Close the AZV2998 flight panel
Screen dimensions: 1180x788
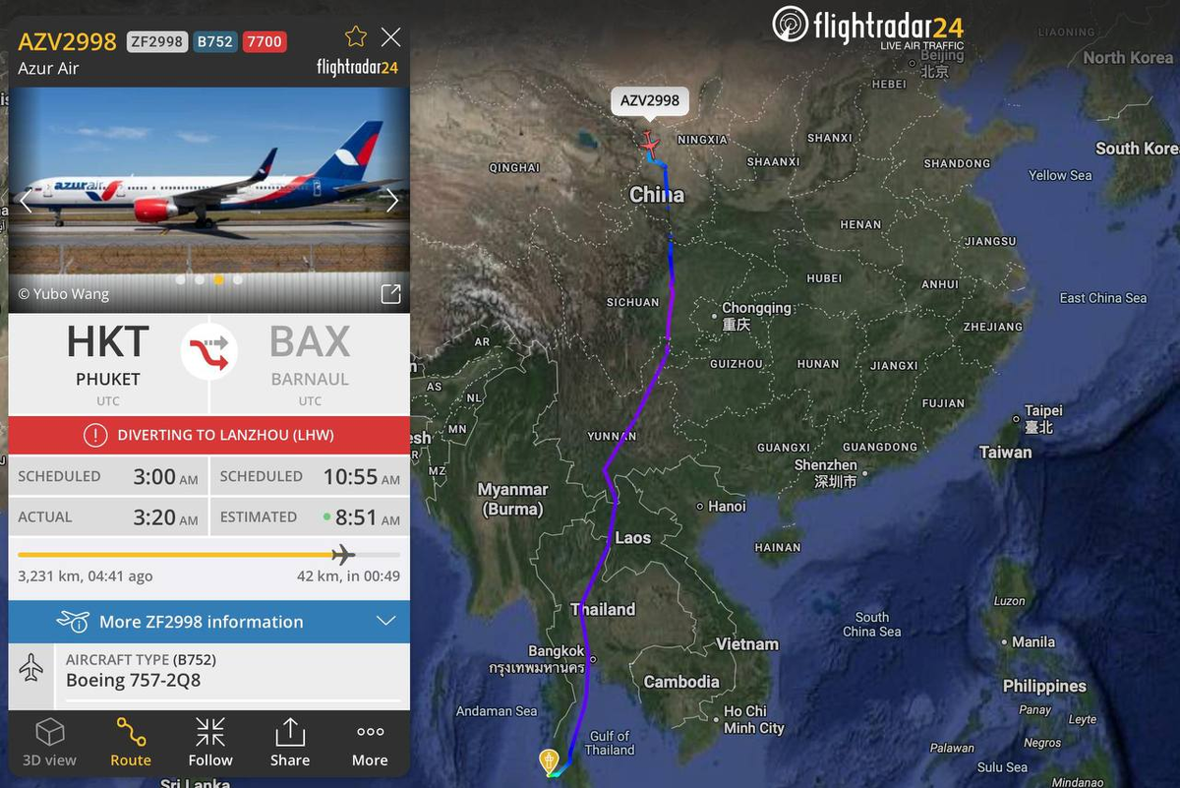[x=390, y=37]
